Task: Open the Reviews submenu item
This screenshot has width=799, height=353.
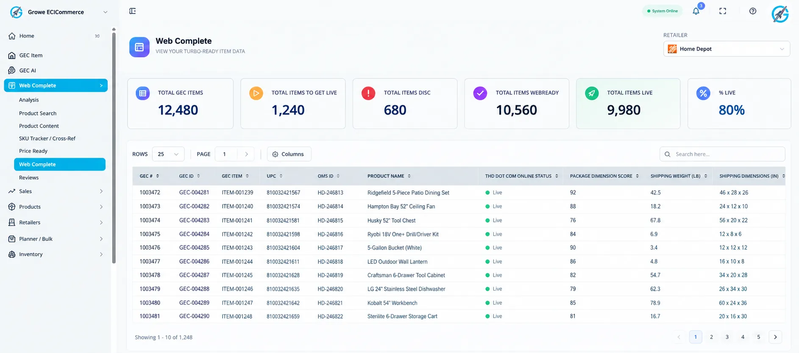Action: click(29, 178)
